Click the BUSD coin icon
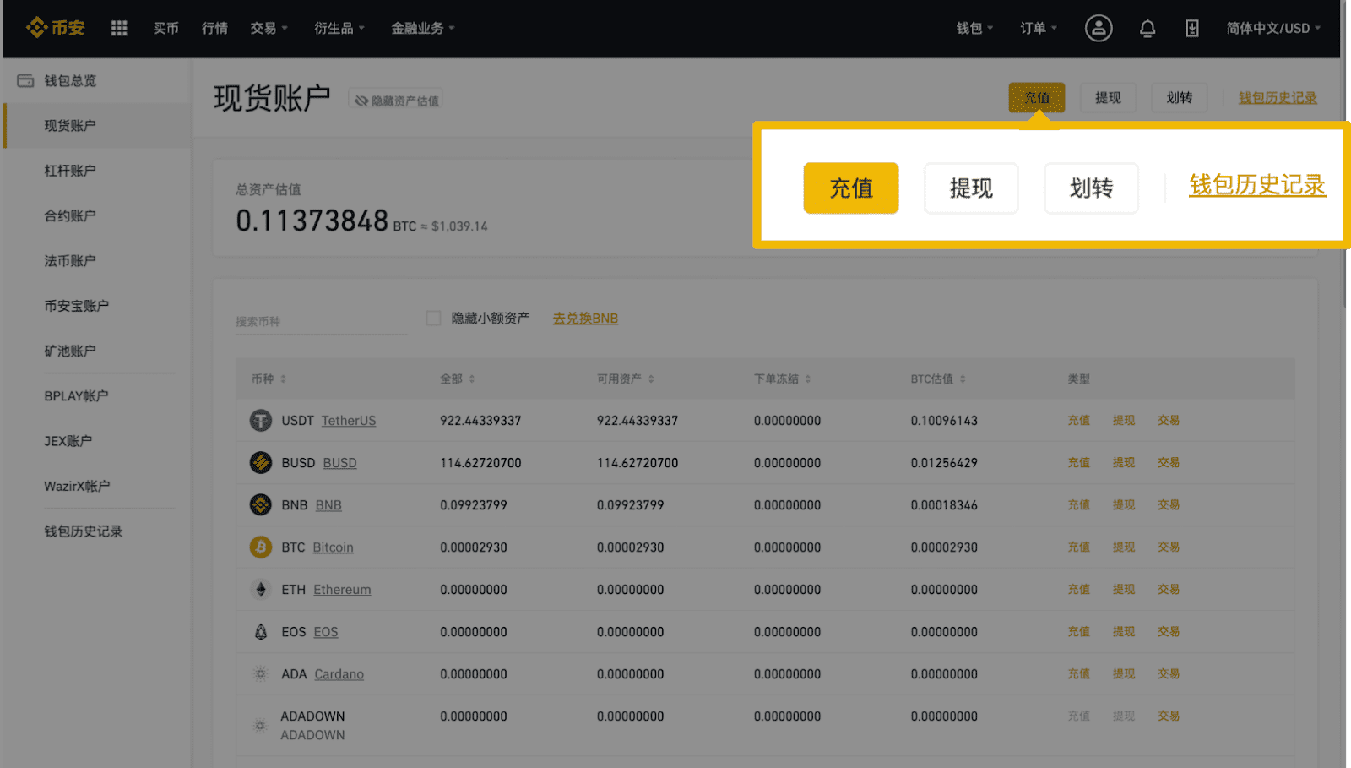 click(x=261, y=462)
